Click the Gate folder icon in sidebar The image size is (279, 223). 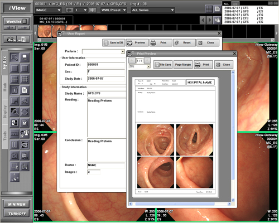coord(12,40)
